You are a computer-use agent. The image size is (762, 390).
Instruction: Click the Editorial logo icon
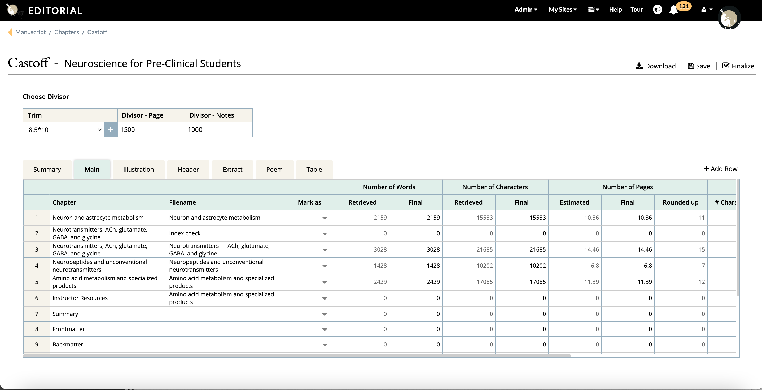(12, 10)
